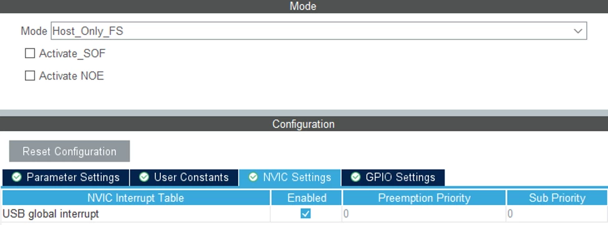The height and width of the screenshot is (225, 608).
Task: Click green check icon on User Constants tab
Action: click(144, 177)
